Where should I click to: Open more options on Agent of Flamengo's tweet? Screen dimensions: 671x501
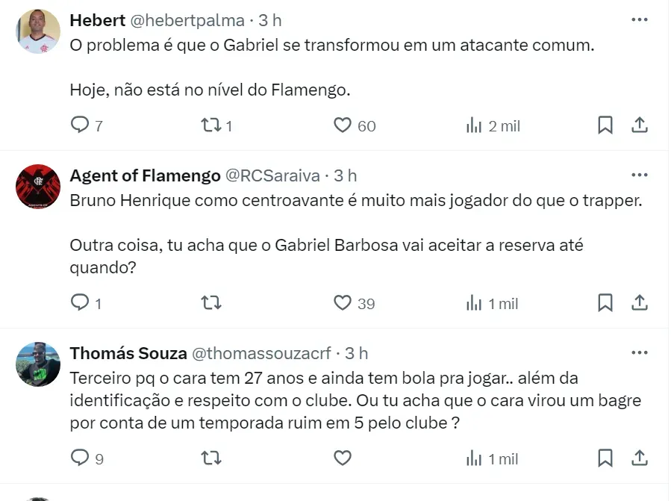(640, 175)
